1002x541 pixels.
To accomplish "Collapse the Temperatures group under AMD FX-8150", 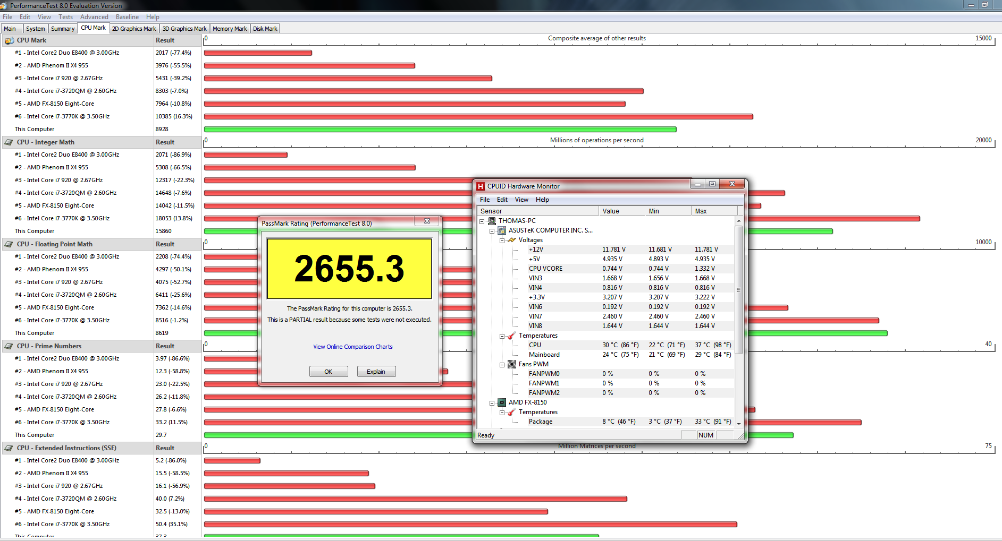I will (502, 413).
